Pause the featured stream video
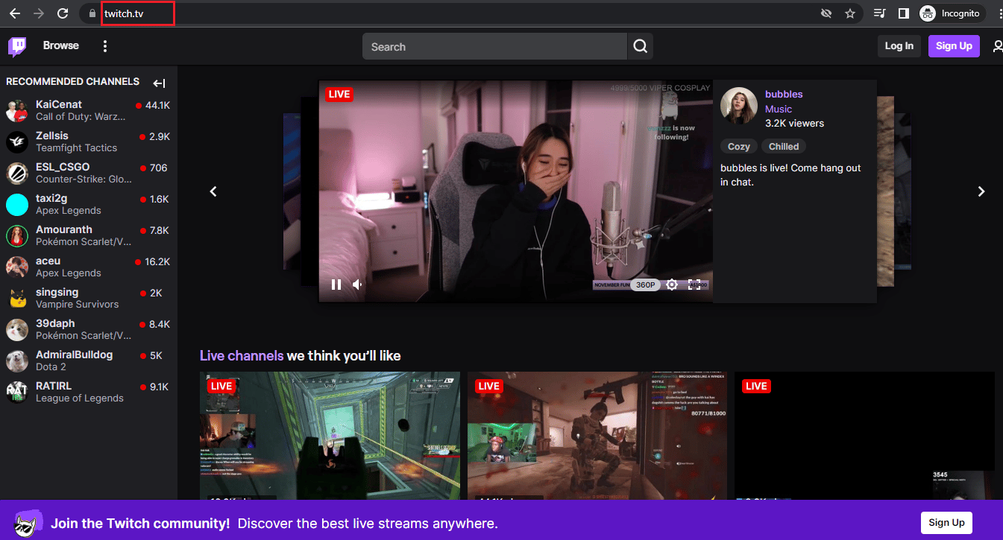Screen dimensions: 1003x540 336,285
